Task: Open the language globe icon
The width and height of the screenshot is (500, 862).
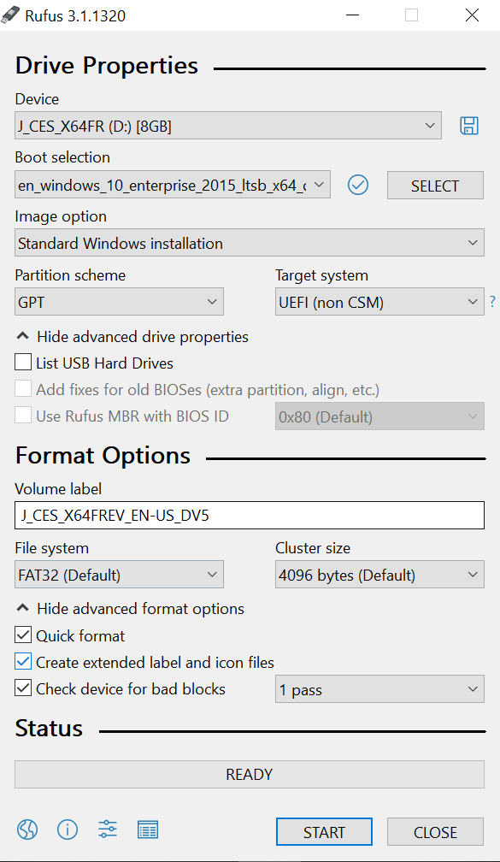Action: tap(27, 829)
